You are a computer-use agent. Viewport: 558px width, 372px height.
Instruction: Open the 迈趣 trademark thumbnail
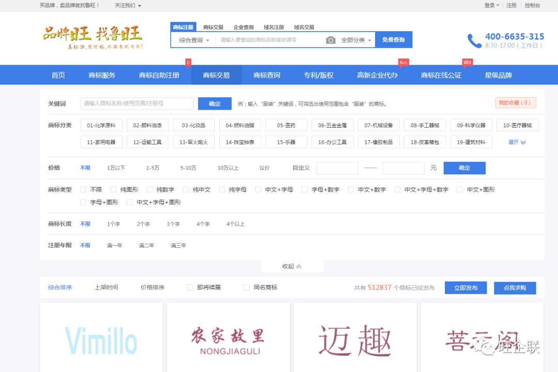[355, 339]
